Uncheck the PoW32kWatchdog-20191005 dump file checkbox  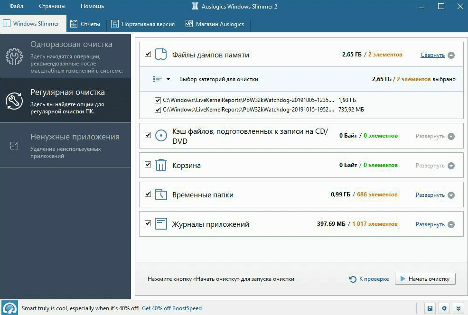coord(158,100)
